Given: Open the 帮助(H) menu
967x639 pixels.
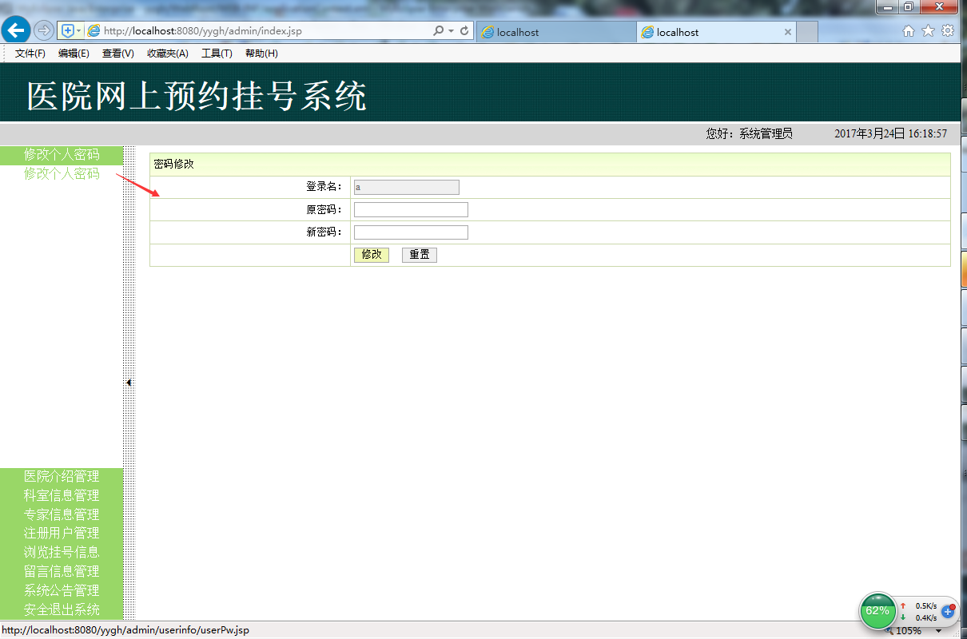Looking at the screenshot, I should [261, 54].
